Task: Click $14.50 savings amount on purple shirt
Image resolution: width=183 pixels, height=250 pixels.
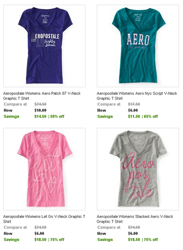Action: 40,116
